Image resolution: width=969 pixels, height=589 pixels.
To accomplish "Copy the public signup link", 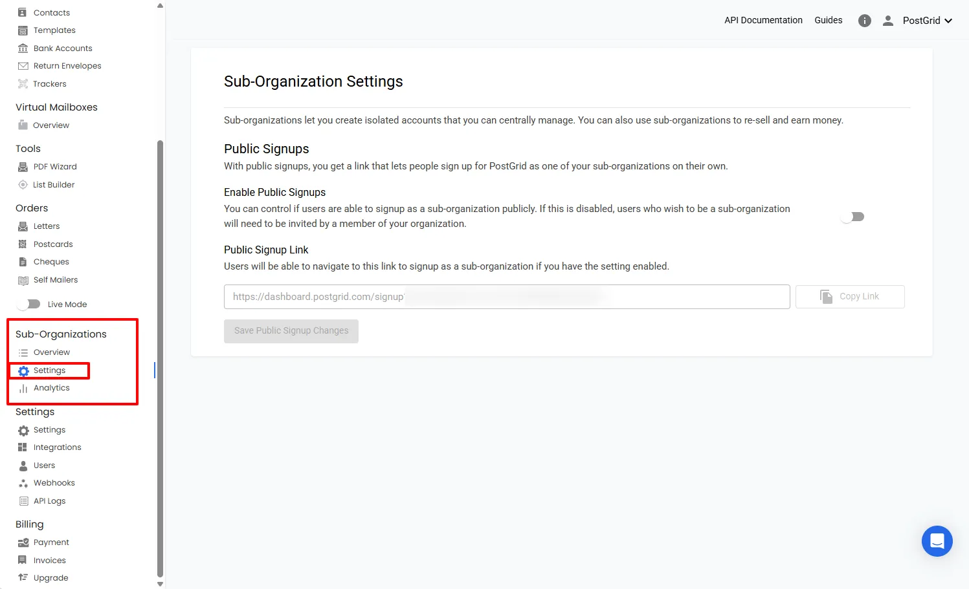I will pyautogui.click(x=850, y=296).
